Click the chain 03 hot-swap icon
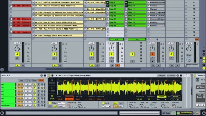 click(x=42, y=95)
